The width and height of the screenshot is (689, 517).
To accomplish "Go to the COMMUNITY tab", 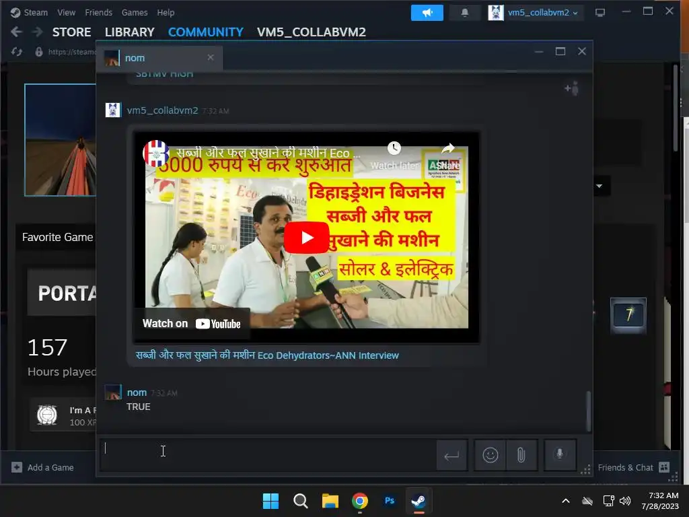I will pyautogui.click(x=206, y=32).
